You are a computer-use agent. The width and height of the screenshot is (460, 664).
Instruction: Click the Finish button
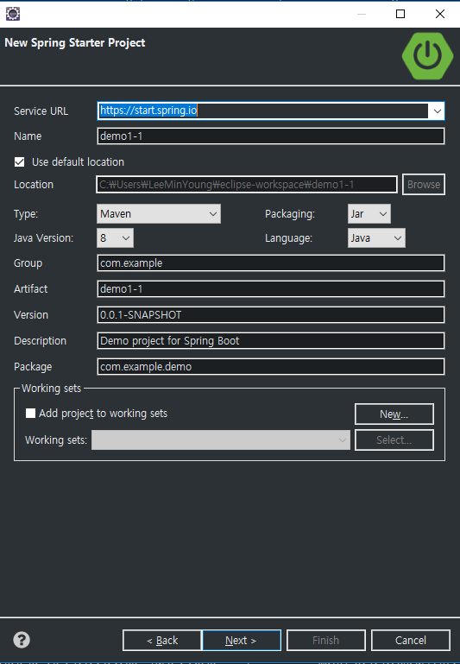coord(326,641)
